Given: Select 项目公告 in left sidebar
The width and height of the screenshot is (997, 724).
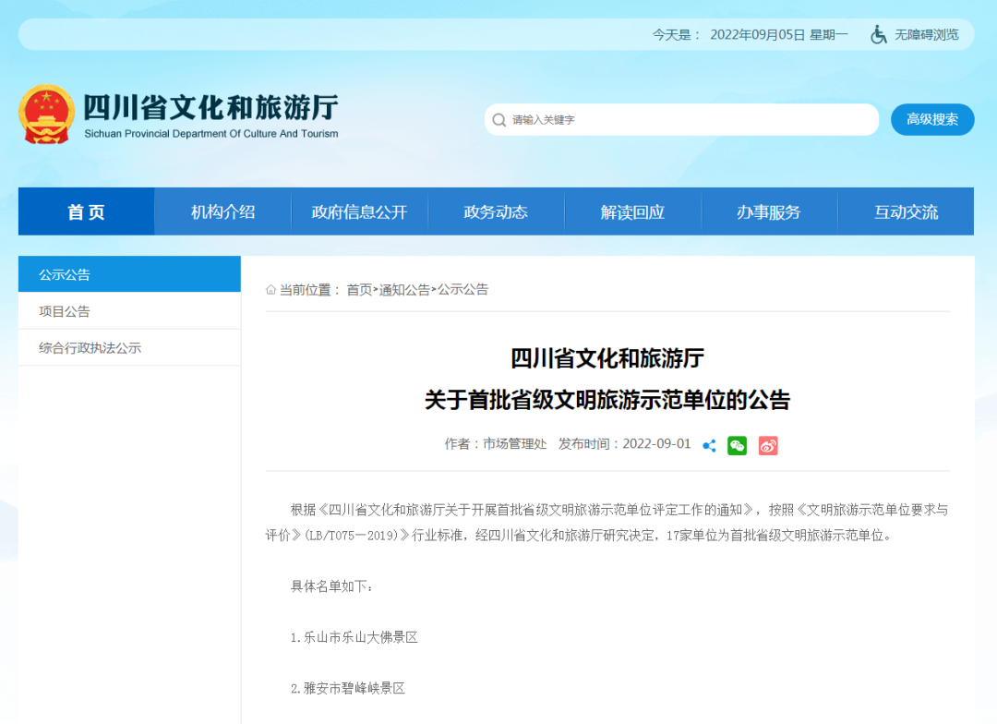Looking at the screenshot, I should tap(65, 311).
